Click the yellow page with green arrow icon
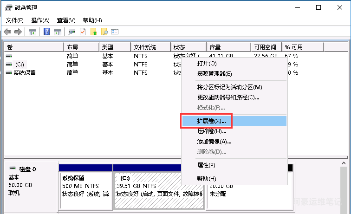Screen dimensions: 351x214 pyautogui.click(x=94, y=32)
